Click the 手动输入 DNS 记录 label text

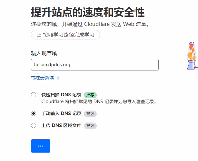61,113
